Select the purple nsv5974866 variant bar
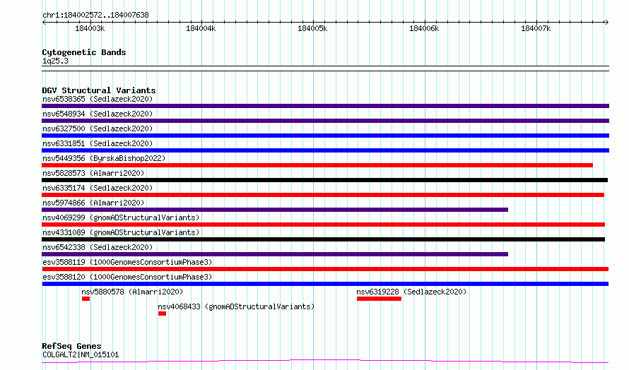 point(275,210)
